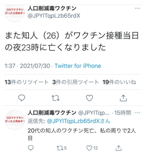View the 13件のリツイート list

point(27,82)
